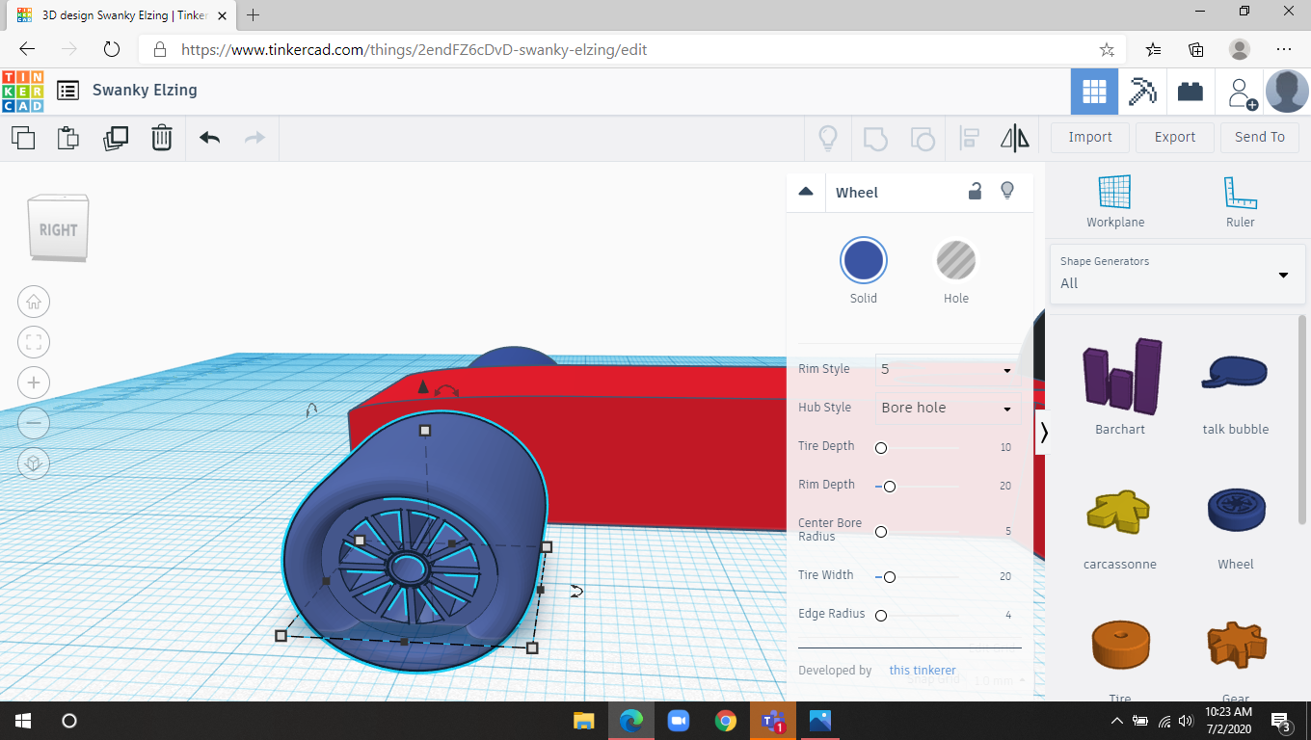Select the Workplane tool
The width and height of the screenshot is (1311, 740).
[1115, 201]
